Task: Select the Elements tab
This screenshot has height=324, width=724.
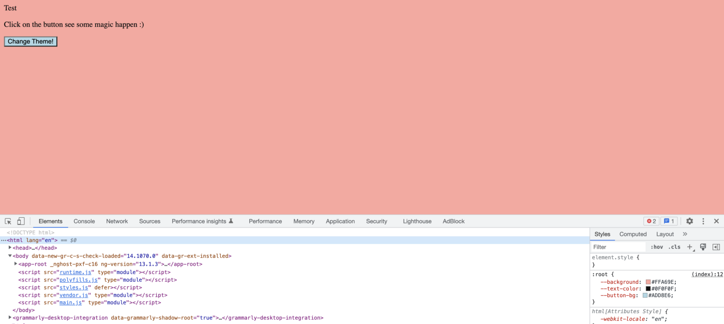Action: (x=51, y=221)
